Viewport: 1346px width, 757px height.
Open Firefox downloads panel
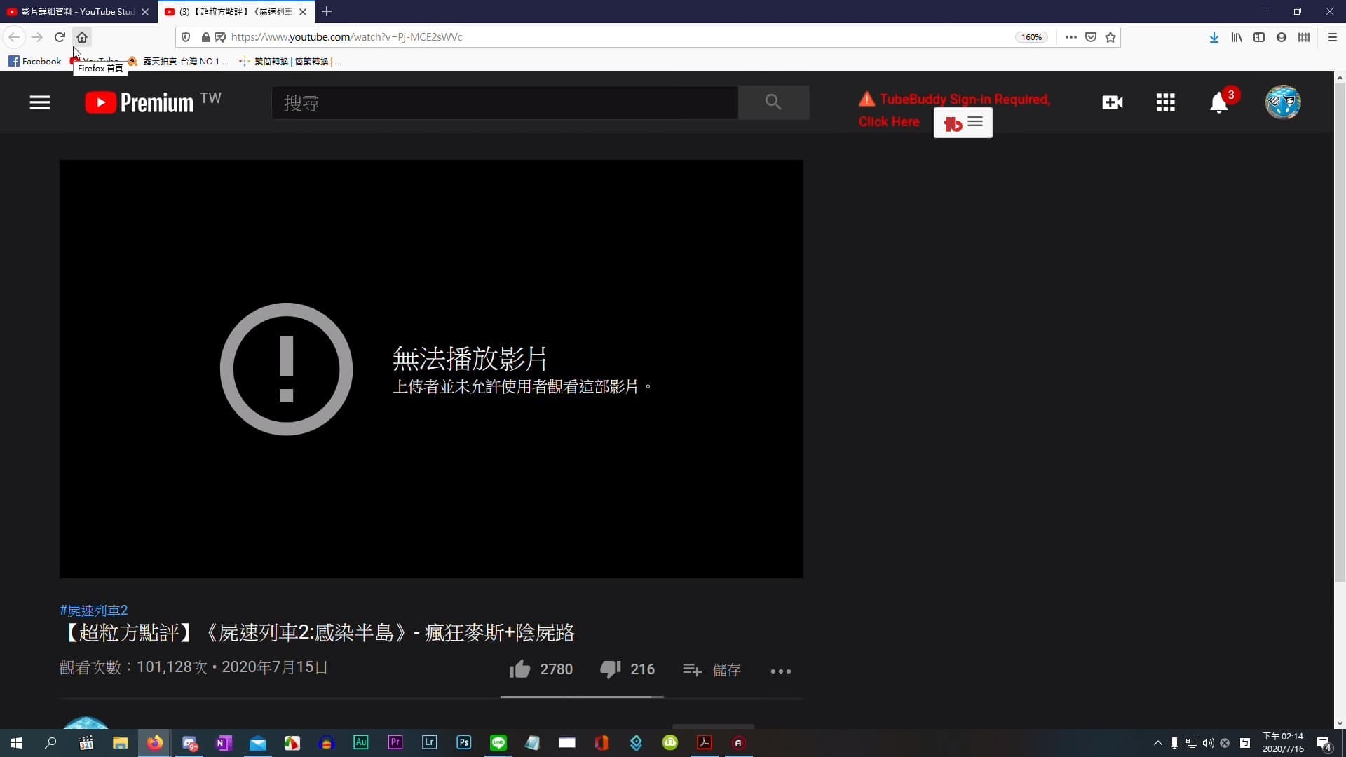tap(1214, 37)
